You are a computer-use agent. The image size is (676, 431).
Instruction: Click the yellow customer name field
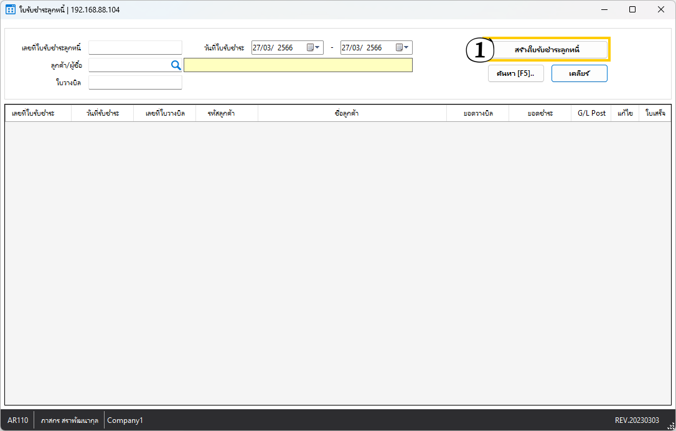pyautogui.click(x=298, y=65)
